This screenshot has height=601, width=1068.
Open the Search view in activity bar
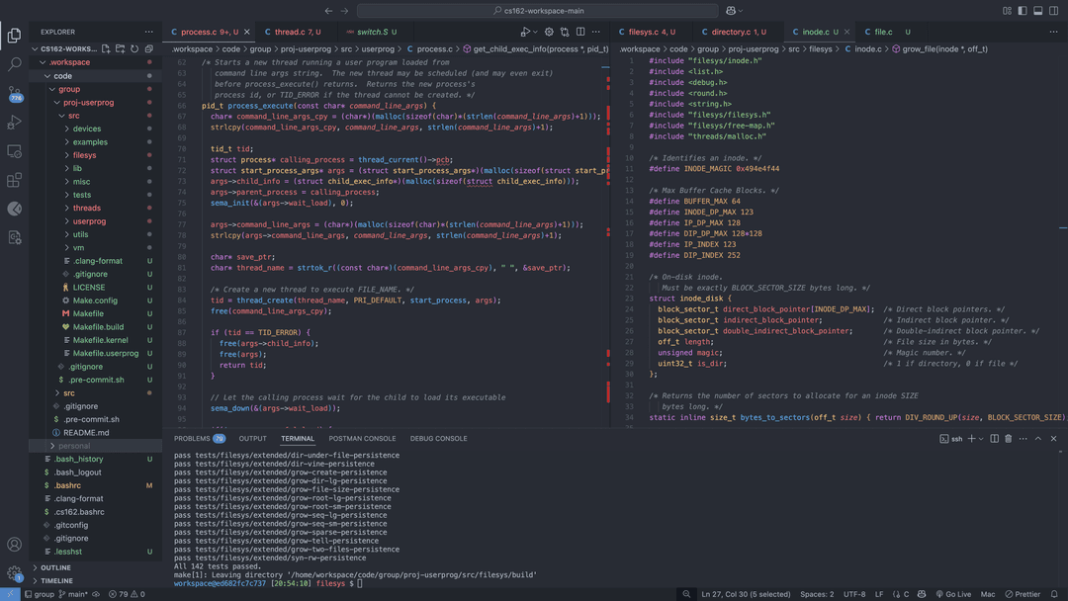click(x=14, y=64)
